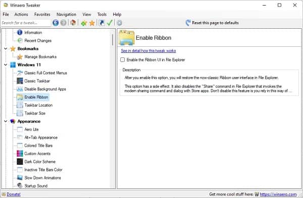Open bookmarks via the orange star toolbar icon
This screenshot has height=198, width=303.
(92, 23)
